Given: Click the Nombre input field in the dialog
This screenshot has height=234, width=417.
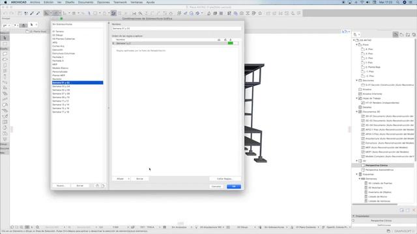Looking at the screenshot, I should (x=177, y=29).
